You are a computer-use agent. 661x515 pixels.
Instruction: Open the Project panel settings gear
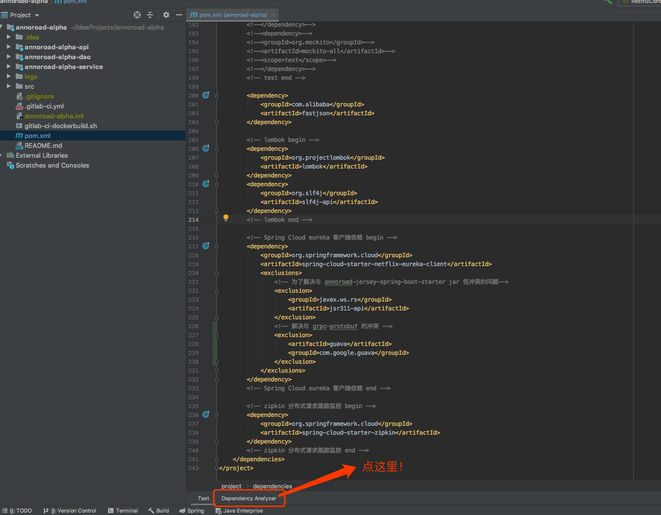[166, 15]
